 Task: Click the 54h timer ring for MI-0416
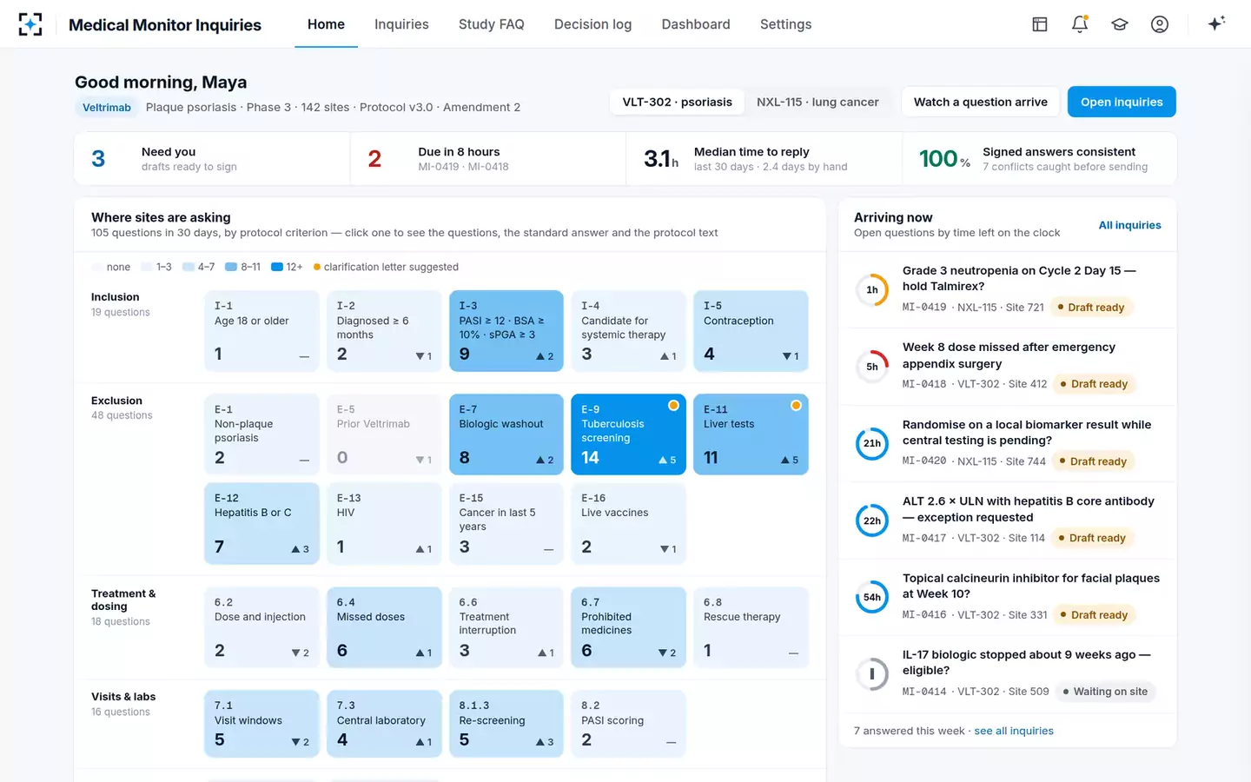pyautogui.click(x=872, y=597)
